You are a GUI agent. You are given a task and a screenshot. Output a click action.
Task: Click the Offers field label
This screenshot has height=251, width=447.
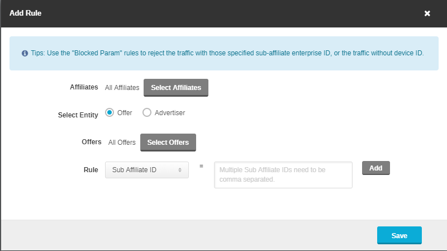click(x=92, y=142)
